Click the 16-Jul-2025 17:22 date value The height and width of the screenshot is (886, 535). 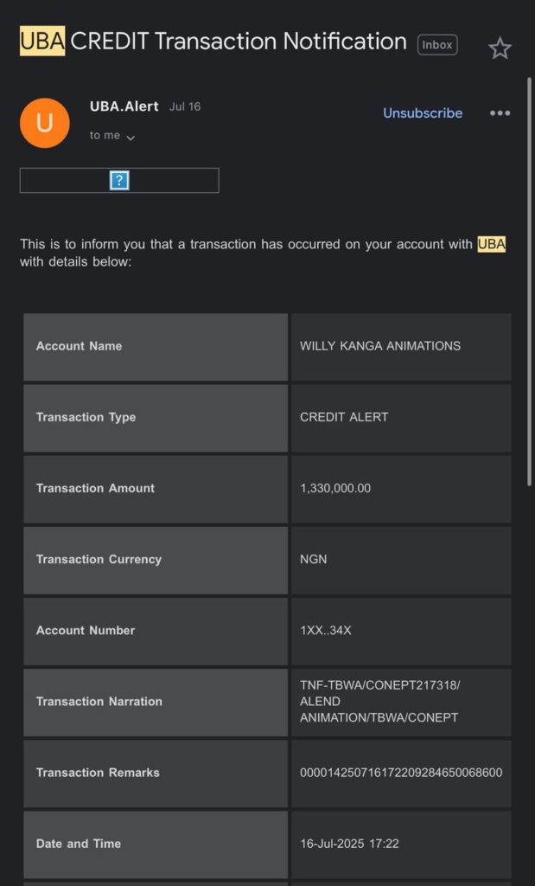click(349, 844)
